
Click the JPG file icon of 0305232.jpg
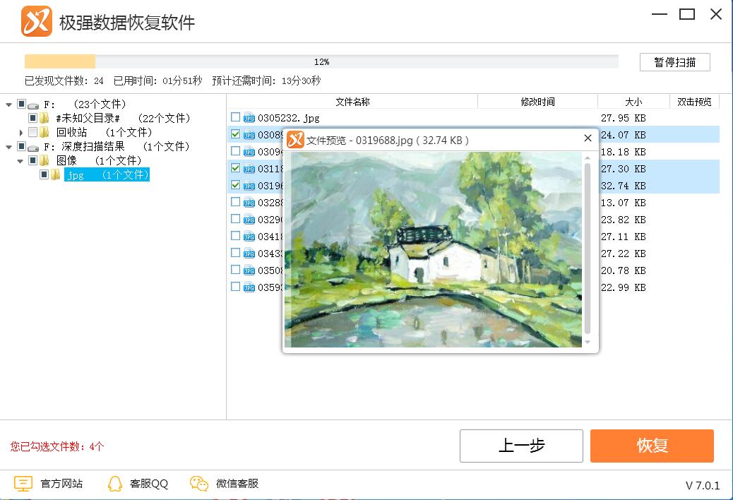point(249,118)
